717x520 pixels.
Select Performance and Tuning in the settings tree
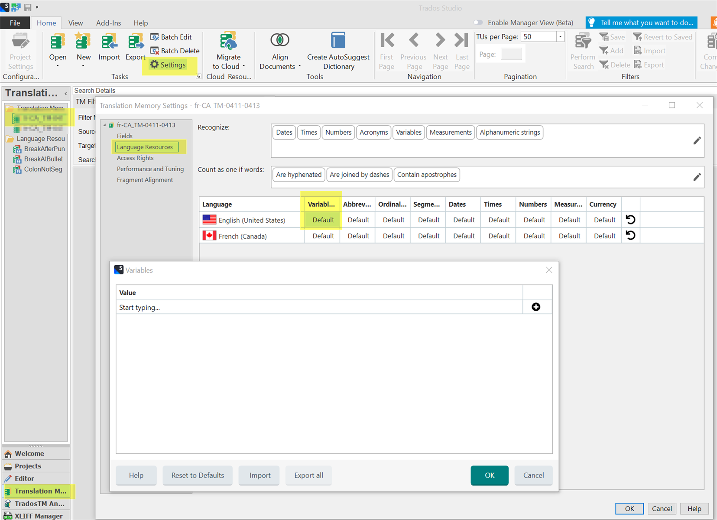click(x=150, y=169)
